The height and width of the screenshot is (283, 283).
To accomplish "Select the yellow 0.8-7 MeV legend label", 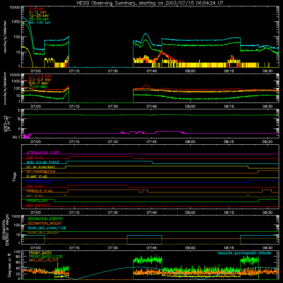I will point(39,83).
